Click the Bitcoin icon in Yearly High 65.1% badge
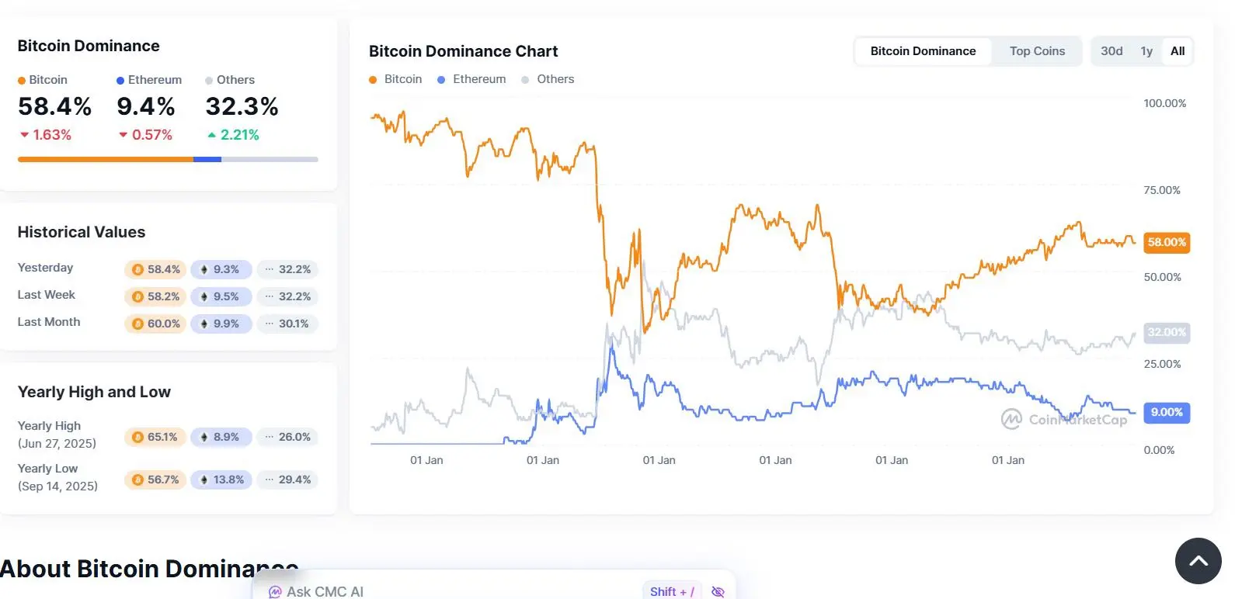Viewport: 1235px width, 599px height. pos(137,437)
